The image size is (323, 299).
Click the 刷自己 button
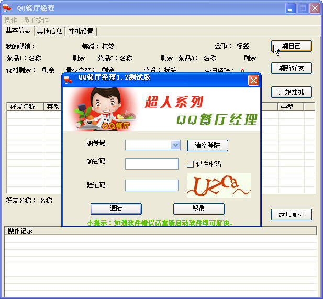(291, 46)
